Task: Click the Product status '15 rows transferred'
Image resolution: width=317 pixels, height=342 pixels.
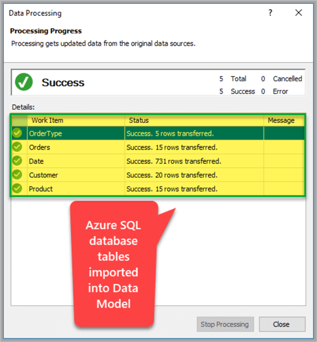Action: [172, 189]
